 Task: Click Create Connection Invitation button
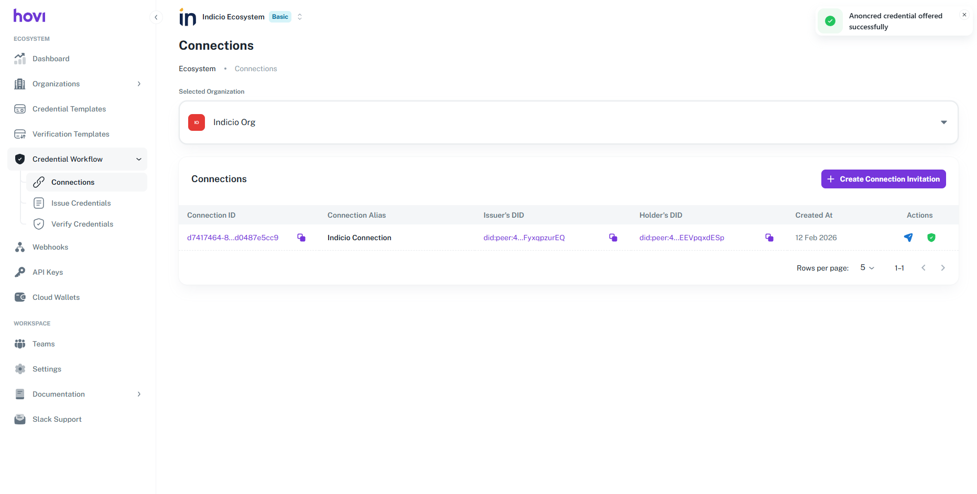[883, 179]
